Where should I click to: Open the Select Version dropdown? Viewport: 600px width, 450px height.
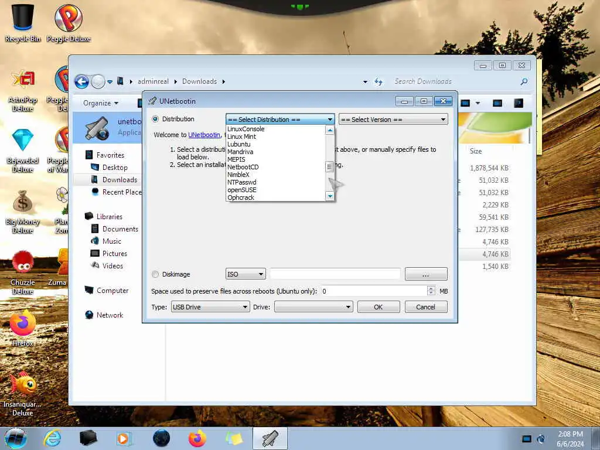393,120
